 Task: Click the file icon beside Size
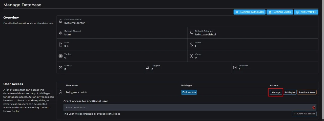(x=60, y=45)
